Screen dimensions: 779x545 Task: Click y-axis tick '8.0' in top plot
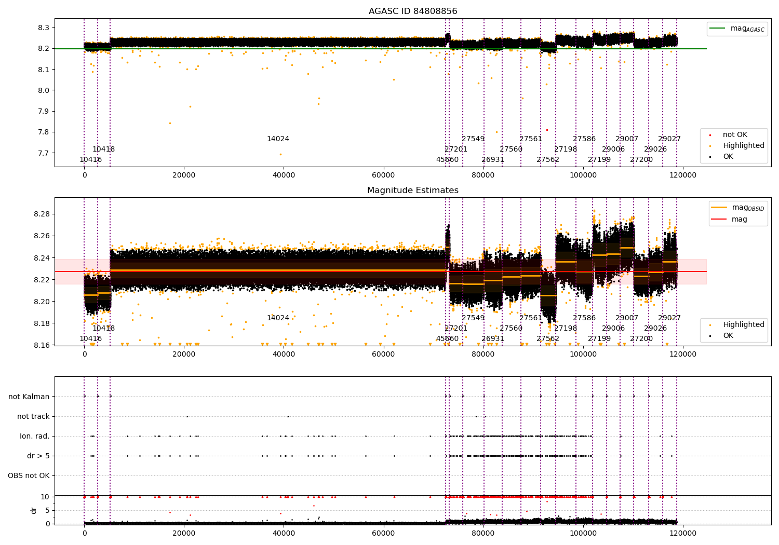click(44, 90)
